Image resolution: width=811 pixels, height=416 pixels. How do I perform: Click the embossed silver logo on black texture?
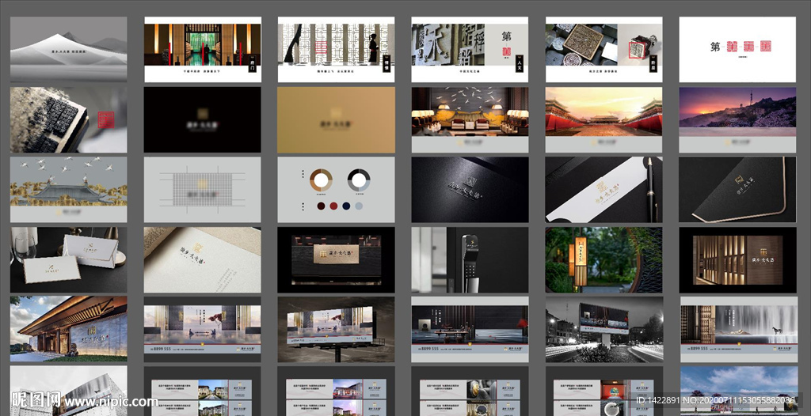point(470,187)
